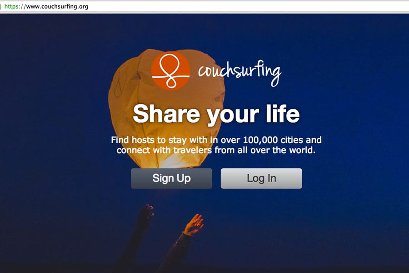This screenshot has width=409, height=273.
Task: Click the connect with travelers text
Action: click(165, 150)
